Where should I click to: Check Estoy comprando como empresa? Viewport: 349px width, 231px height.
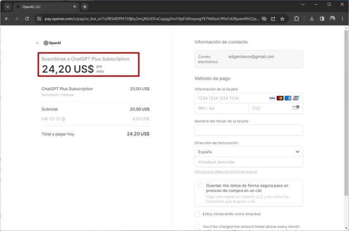(x=197, y=214)
